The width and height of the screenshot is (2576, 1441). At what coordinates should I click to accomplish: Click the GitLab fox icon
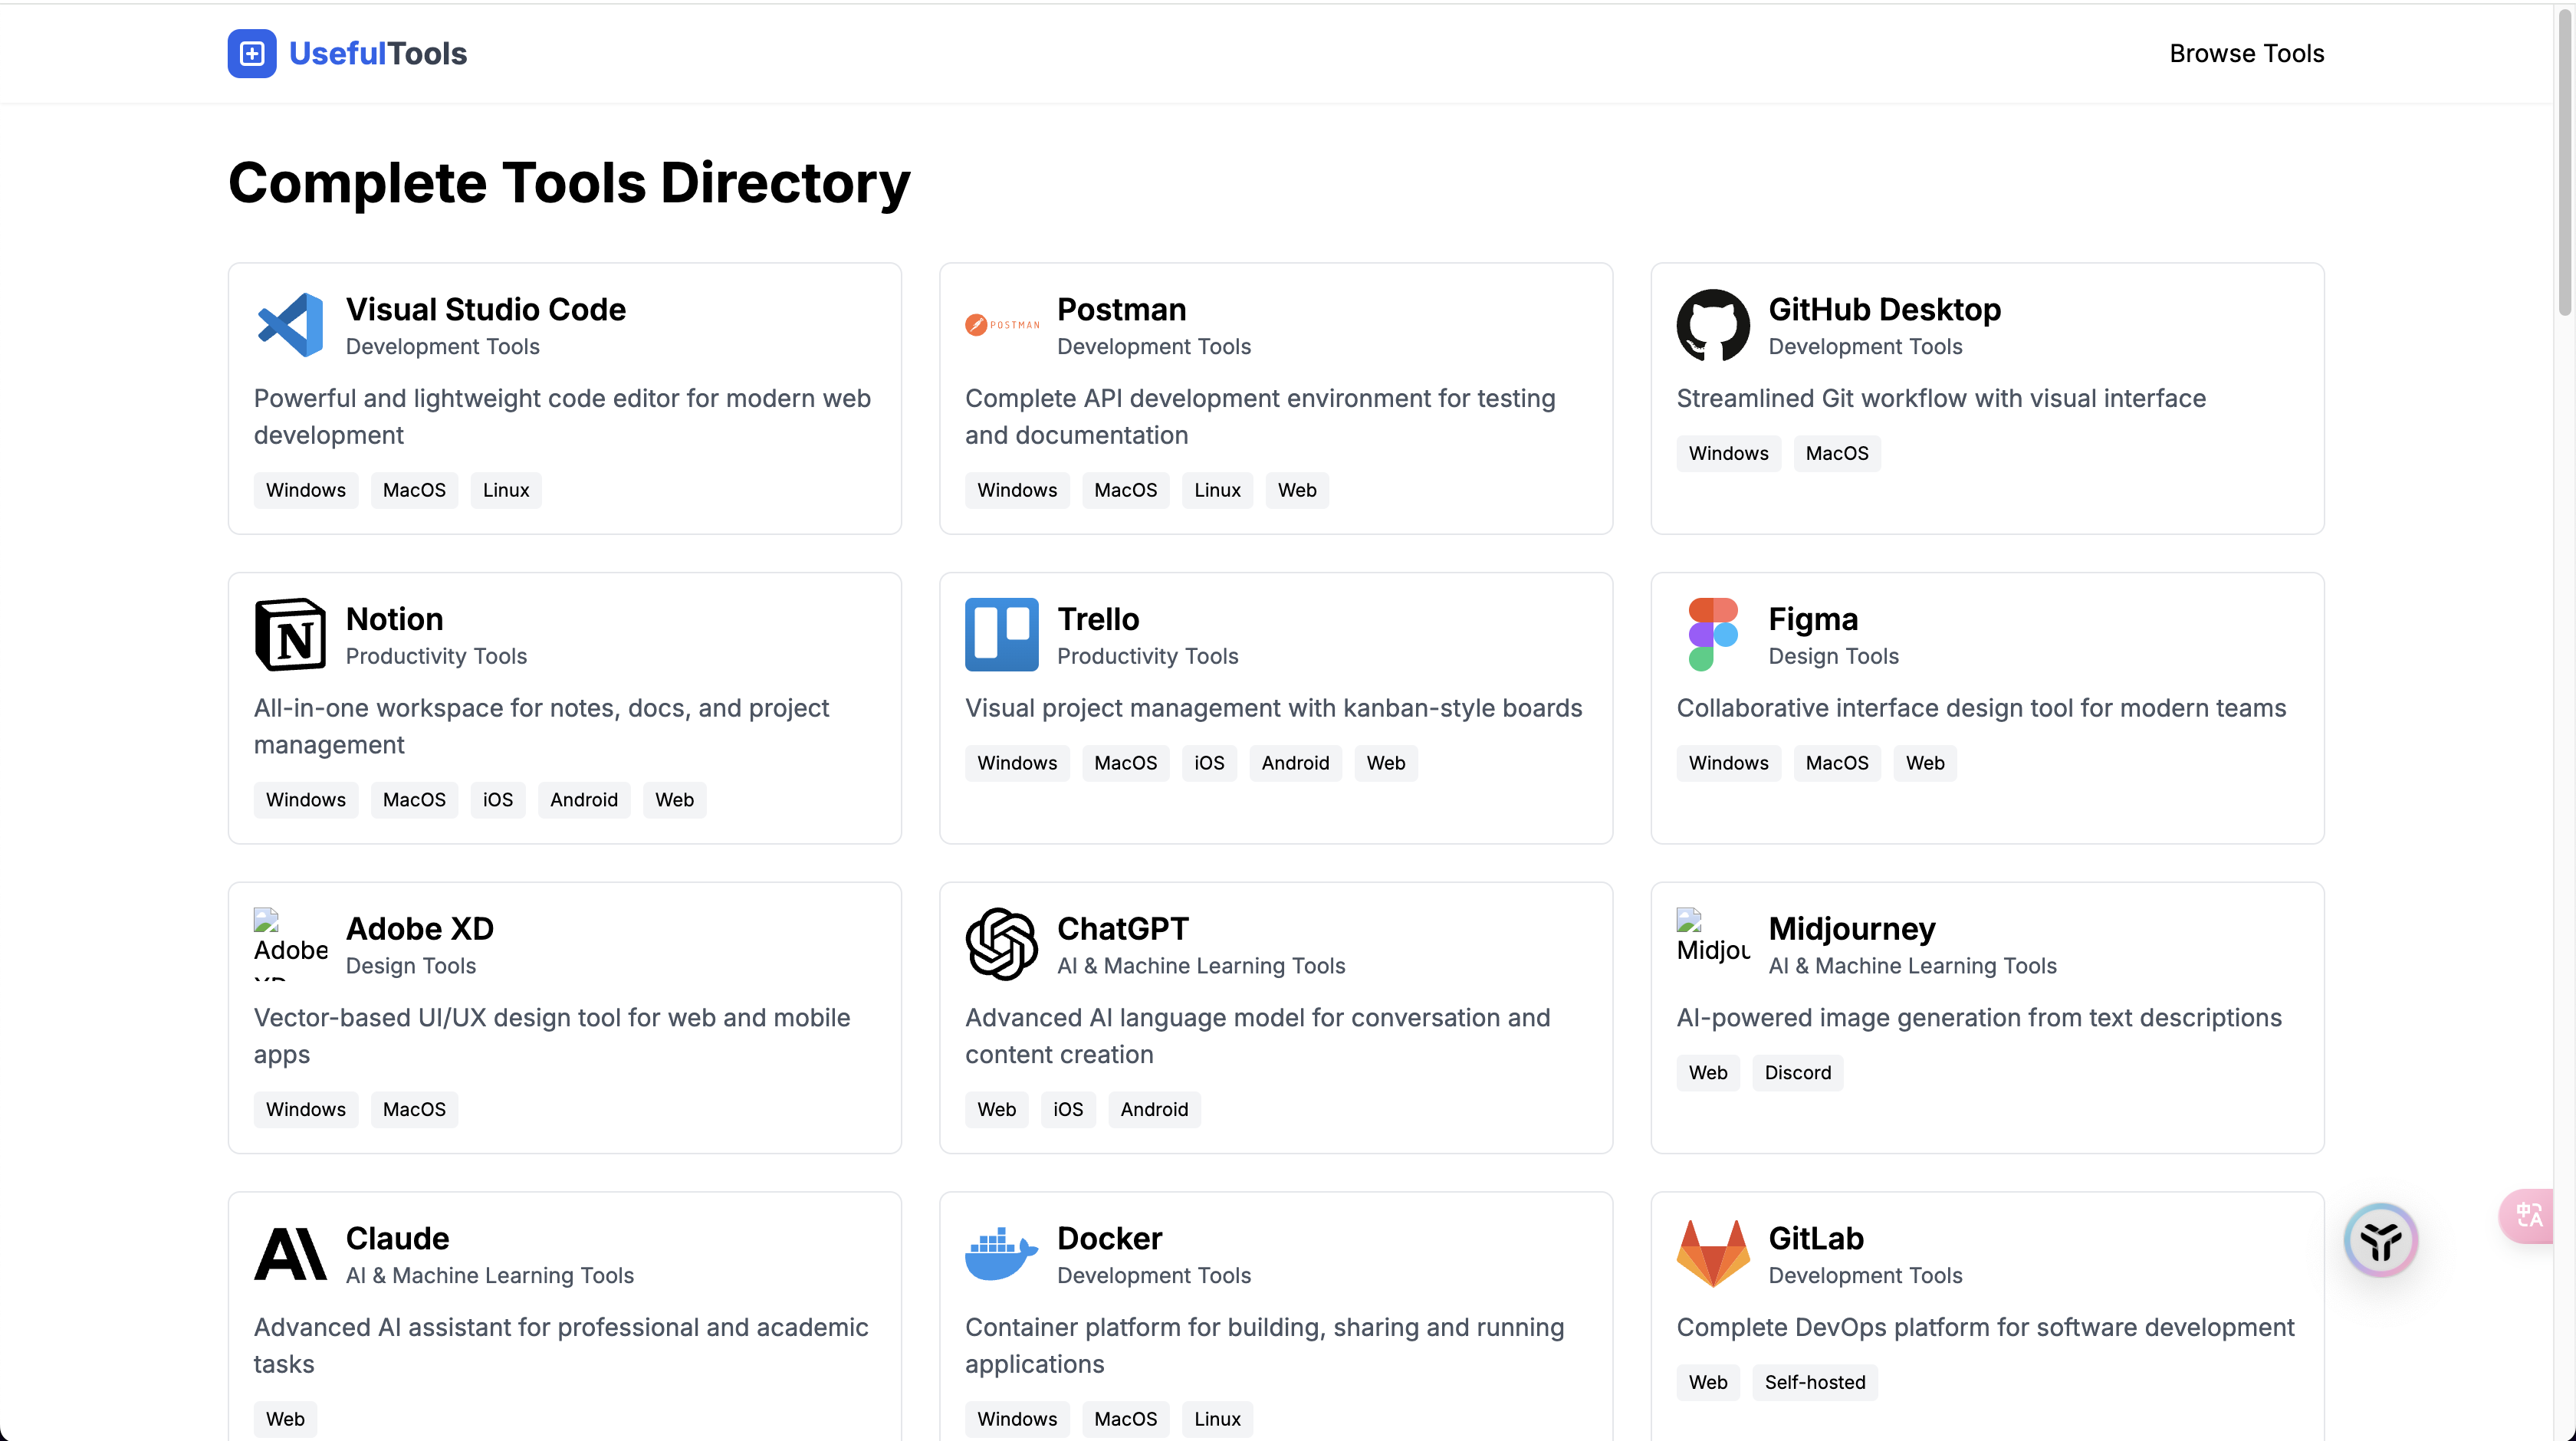[1713, 1254]
